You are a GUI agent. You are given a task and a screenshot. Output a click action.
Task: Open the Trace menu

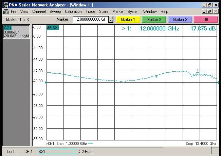coord(90,12)
